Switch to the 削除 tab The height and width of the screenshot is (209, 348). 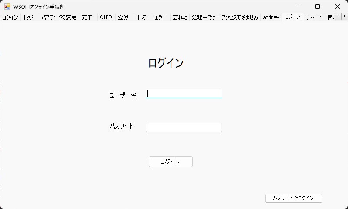[142, 17]
